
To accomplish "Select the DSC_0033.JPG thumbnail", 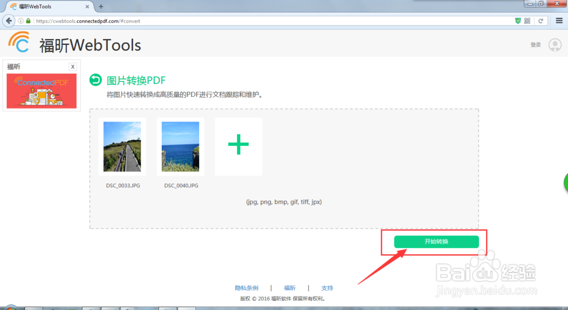I will (122, 146).
